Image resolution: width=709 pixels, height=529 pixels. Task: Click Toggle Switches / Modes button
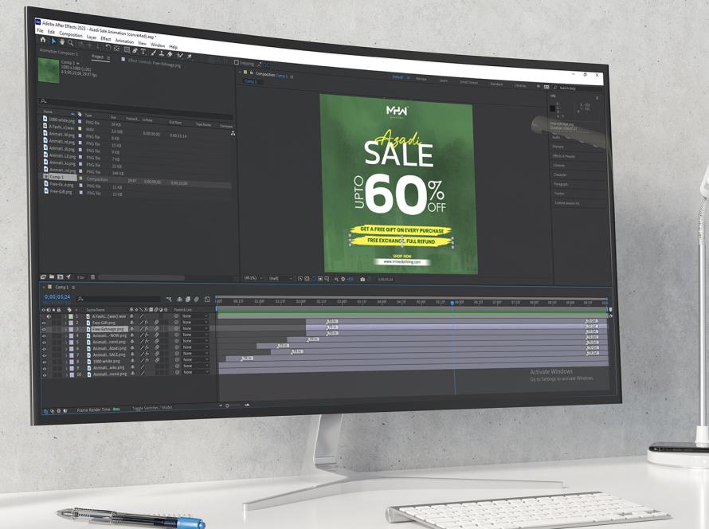(151, 408)
